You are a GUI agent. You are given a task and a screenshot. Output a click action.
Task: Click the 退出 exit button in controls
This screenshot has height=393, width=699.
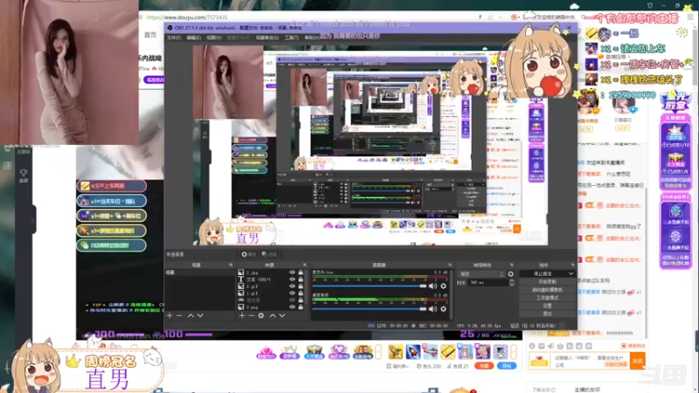(547, 314)
